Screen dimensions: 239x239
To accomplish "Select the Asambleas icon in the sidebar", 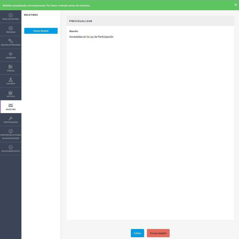I will tap(11, 54).
